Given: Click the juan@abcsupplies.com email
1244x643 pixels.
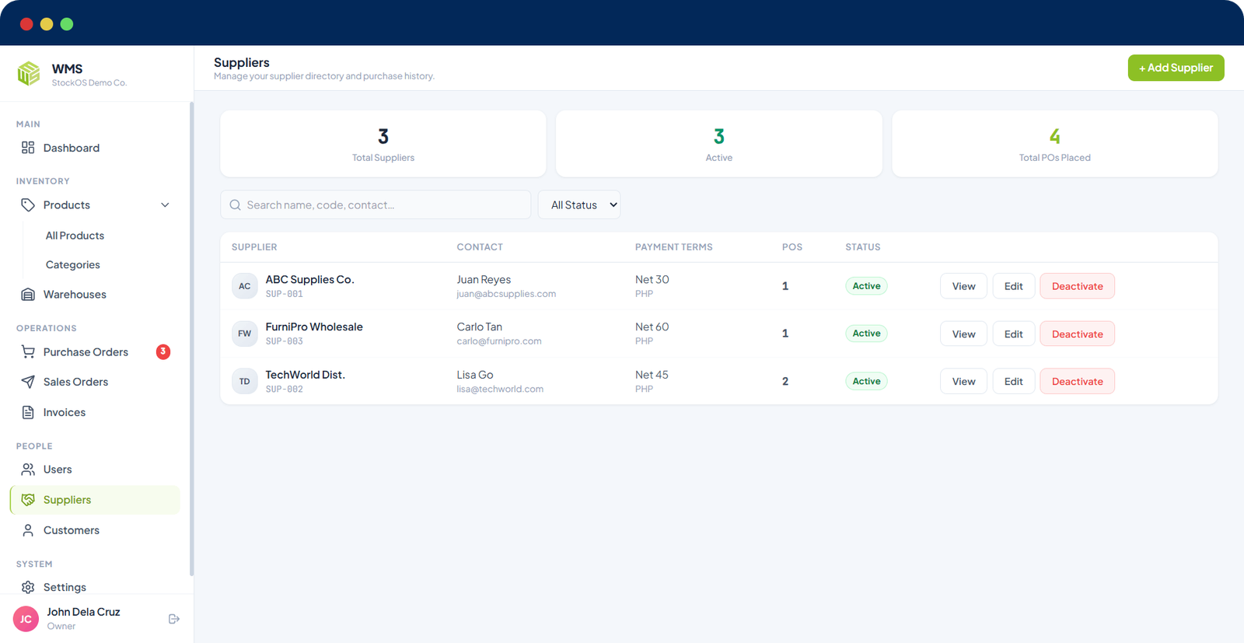Looking at the screenshot, I should pos(506,294).
